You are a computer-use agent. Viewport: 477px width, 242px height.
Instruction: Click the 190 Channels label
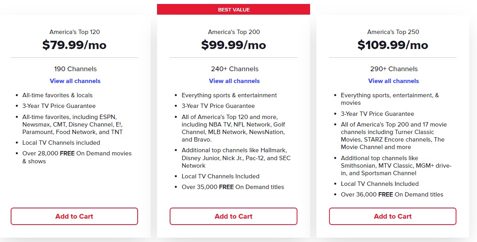click(x=75, y=69)
